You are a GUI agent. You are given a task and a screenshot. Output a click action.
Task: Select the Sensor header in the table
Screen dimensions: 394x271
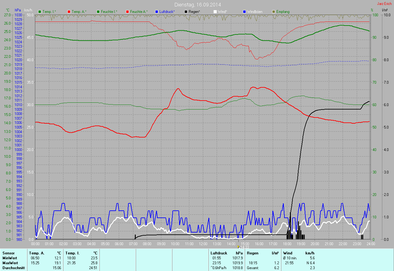(8, 253)
